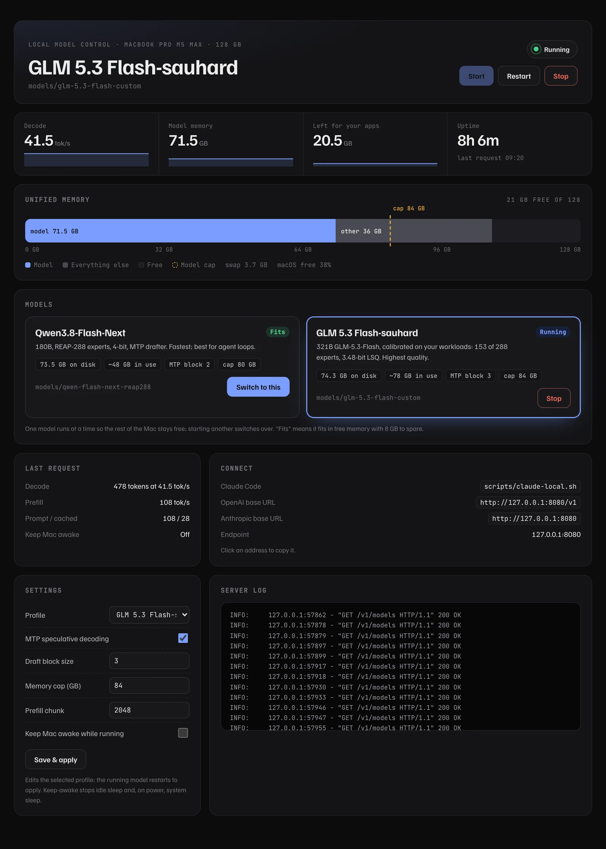606x849 pixels.
Task: Click the Draft block size field
Action: (x=149, y=661)
